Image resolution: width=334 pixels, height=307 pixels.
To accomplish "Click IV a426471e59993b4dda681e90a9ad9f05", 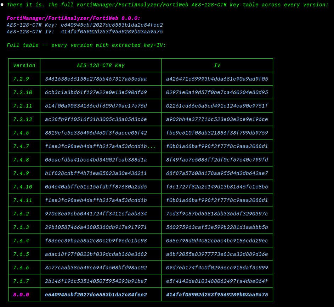I will point(217,79).
